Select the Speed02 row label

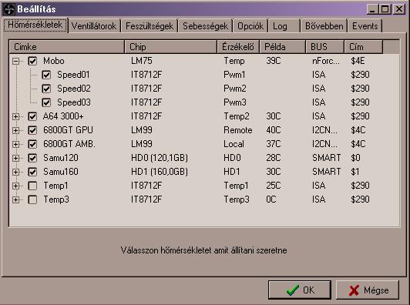(74, 89)
